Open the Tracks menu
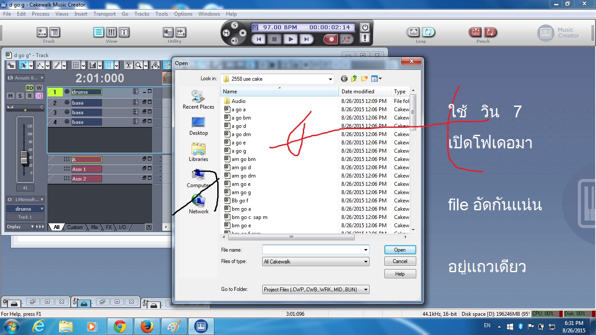Viewport: 596px width, 335px height. pyautogui.click(x=142, y=14)
